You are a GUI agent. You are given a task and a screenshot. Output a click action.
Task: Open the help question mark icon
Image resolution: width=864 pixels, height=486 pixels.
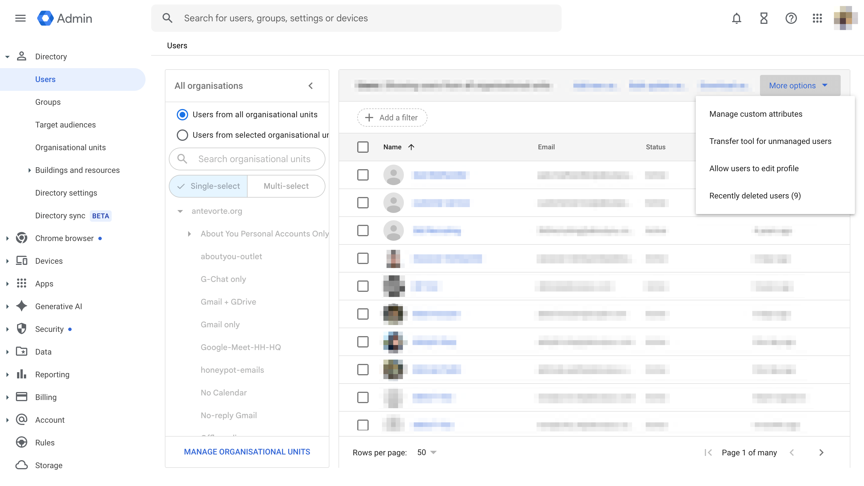coord(791,18)
